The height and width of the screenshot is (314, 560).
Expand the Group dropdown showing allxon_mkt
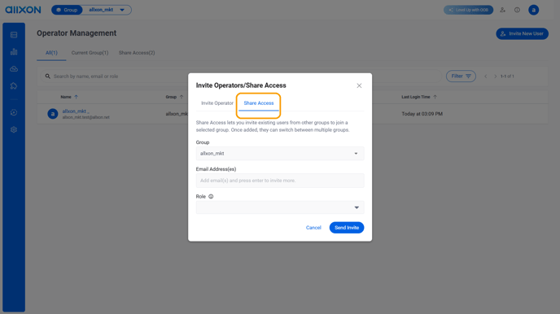coord(280,154)
